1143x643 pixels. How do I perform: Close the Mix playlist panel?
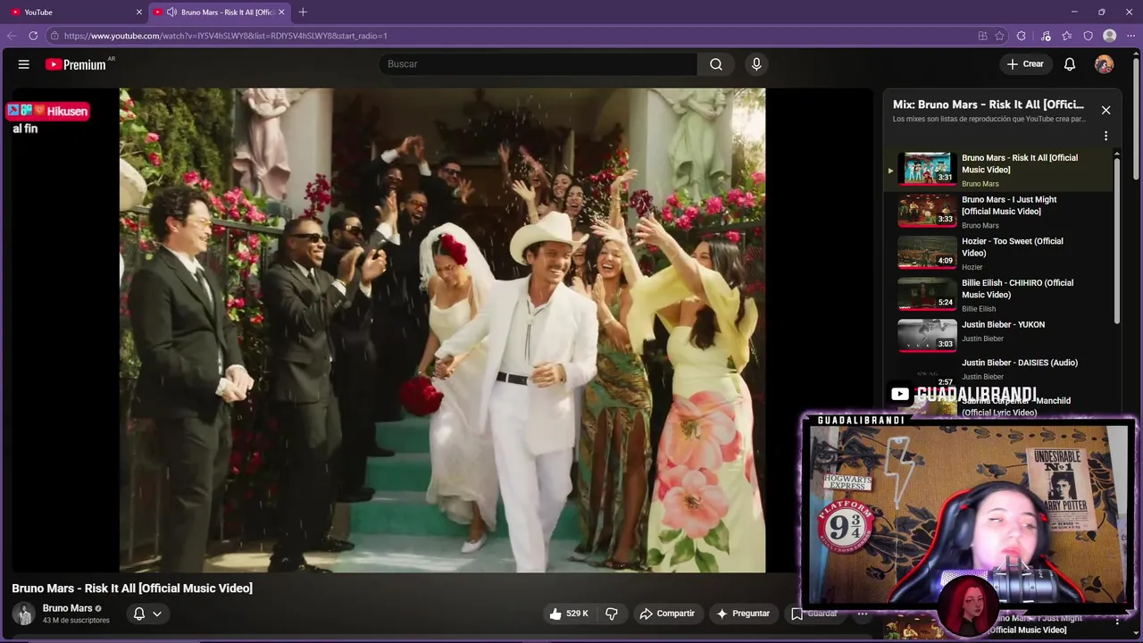(1105, 110)
